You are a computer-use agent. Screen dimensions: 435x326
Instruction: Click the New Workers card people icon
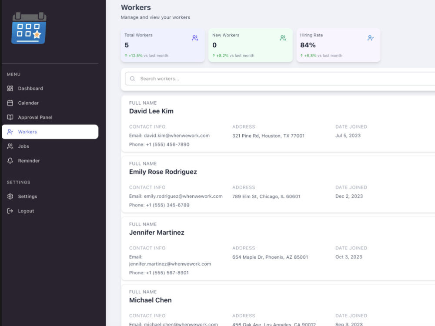click(x=283, y=38)
